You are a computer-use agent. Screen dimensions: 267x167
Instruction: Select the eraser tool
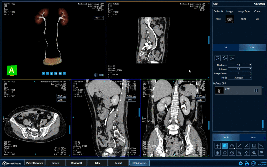point(225,153)
